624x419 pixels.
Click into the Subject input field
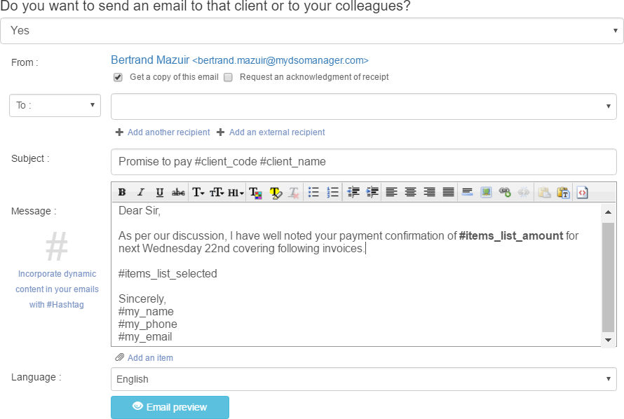pyautogui.click(x=363, y=162)
